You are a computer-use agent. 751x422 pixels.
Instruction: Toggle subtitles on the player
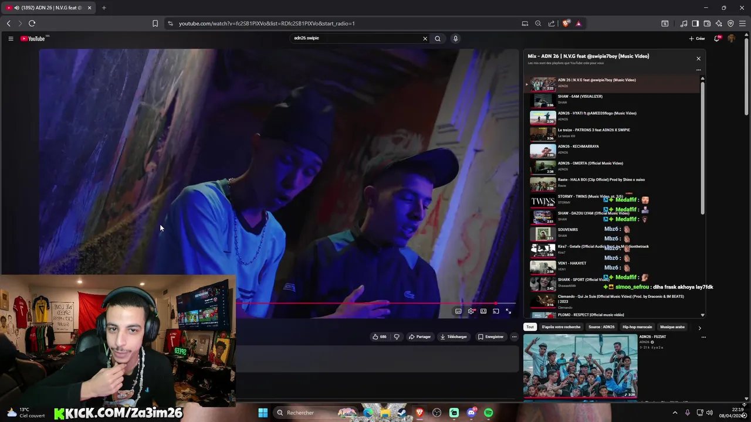tap(458, 311)
